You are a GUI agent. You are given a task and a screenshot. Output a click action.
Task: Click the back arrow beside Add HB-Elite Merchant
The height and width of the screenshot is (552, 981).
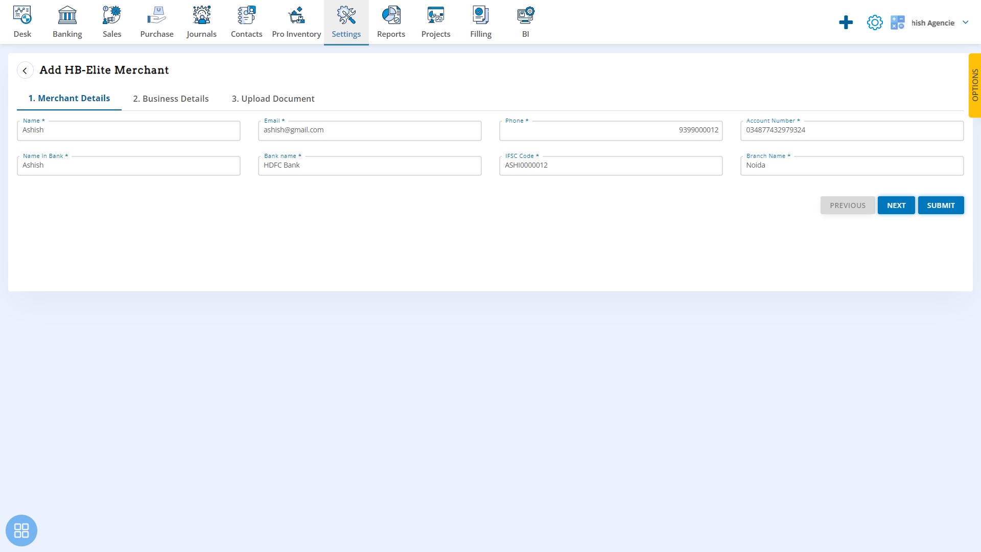(x=25, y=71)
